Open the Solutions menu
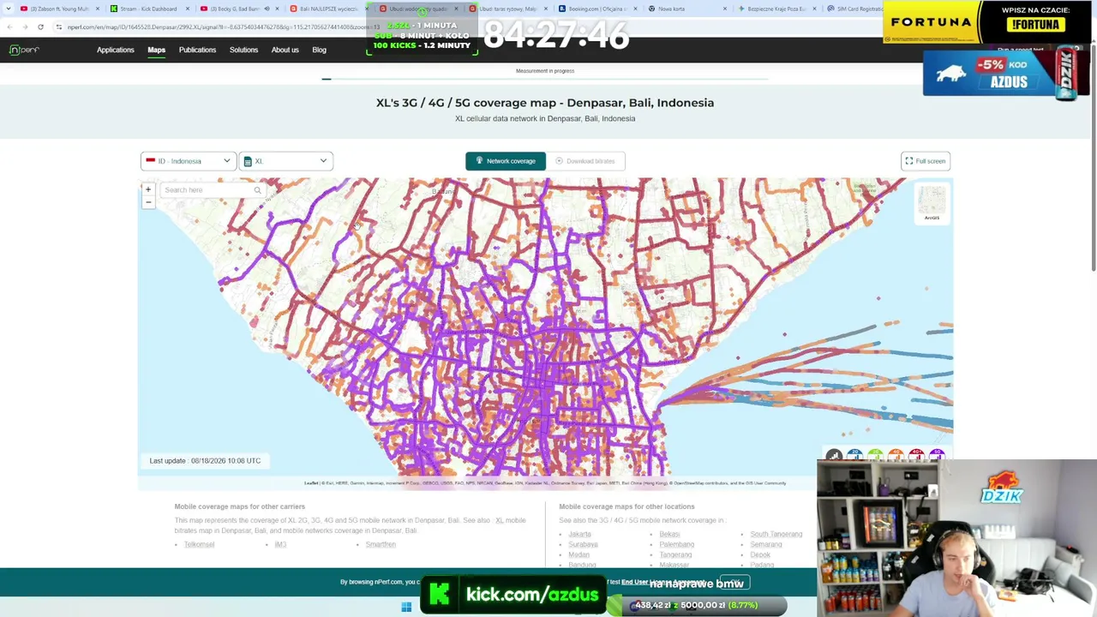The height and width of the screenshot is (617, 1097). point(243,50)
